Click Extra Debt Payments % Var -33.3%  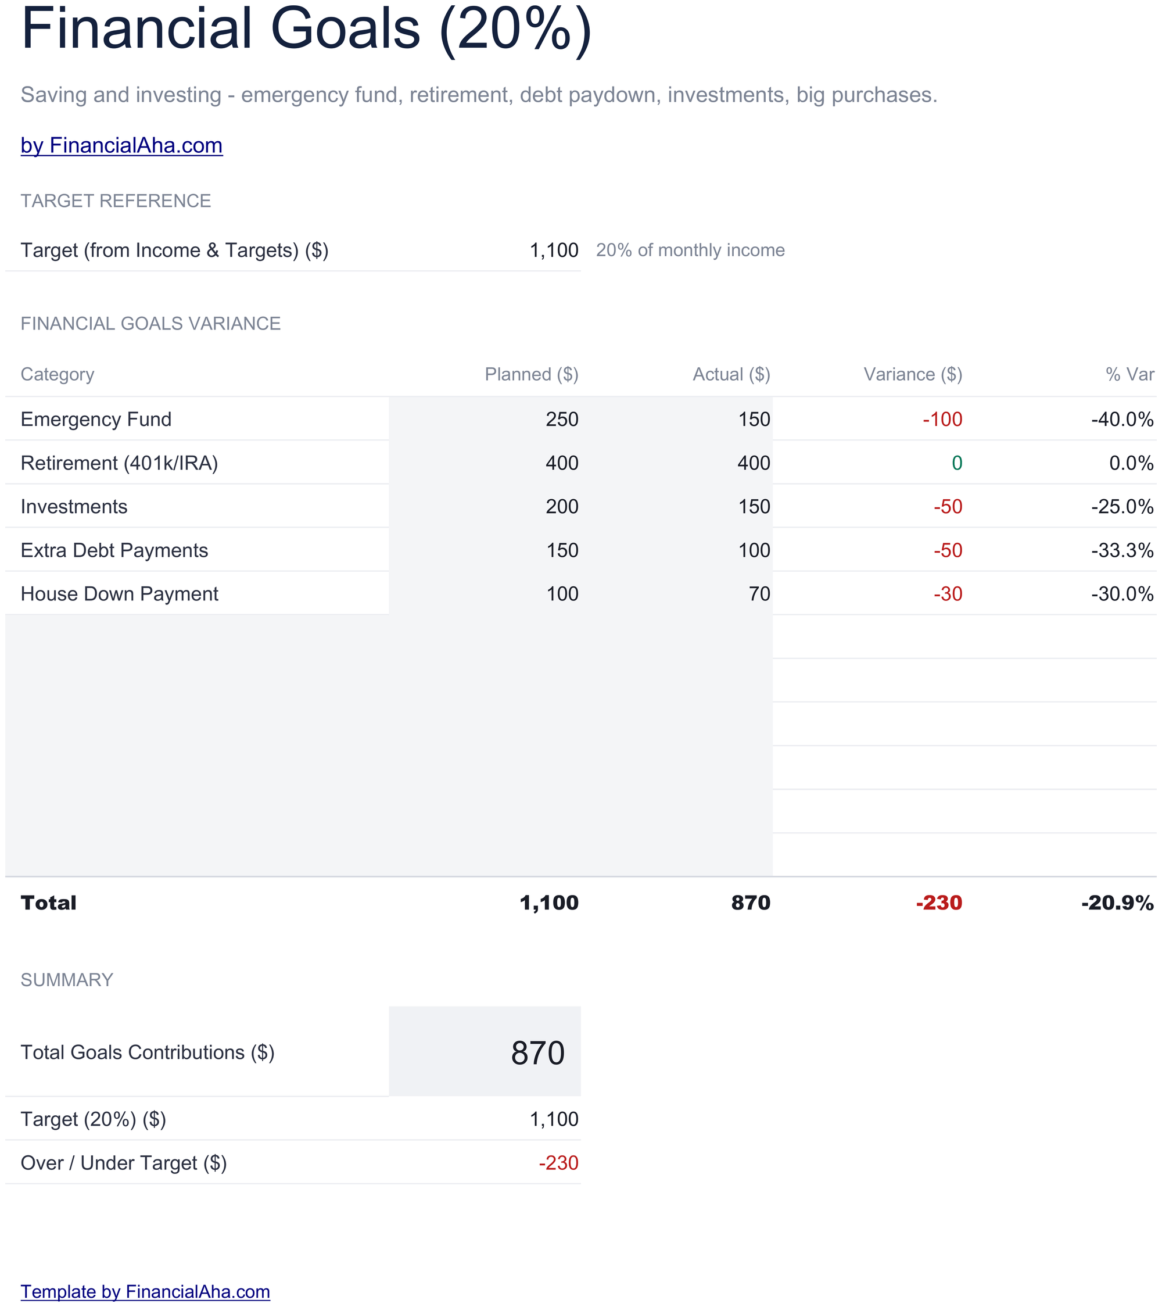[x=1122, y=550]
